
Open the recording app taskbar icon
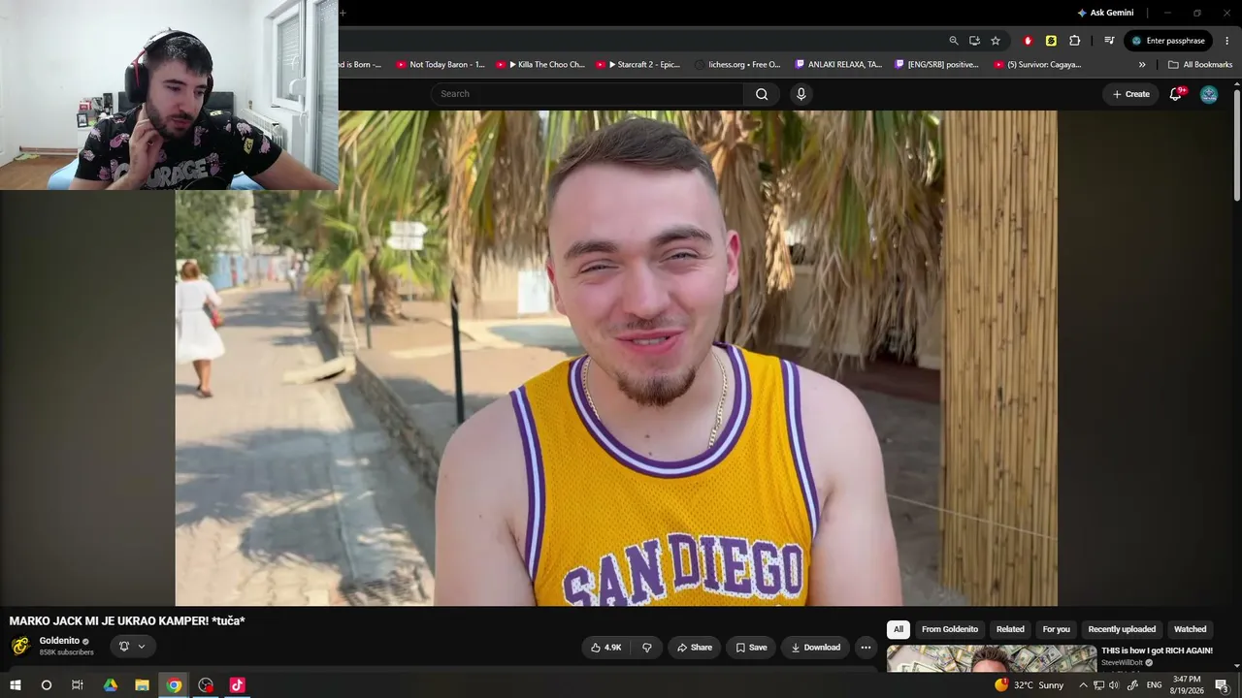(206, 685)
